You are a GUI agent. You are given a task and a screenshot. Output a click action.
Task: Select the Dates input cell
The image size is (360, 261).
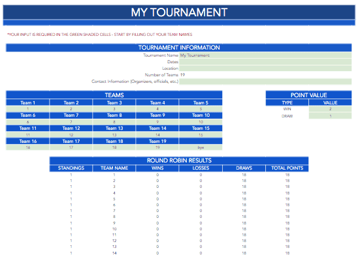pos(265,62)
